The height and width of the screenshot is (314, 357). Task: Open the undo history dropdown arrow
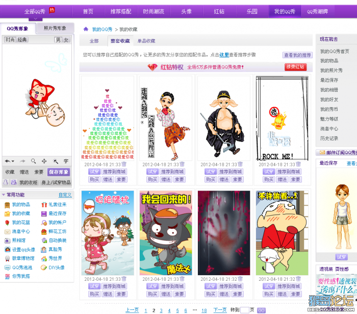click(x=13, y=161)
